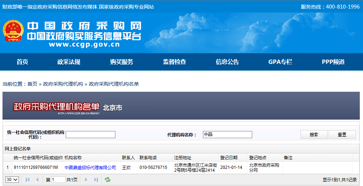
Task: Click the green refresh icon
Action: click(x=108, y=180)
